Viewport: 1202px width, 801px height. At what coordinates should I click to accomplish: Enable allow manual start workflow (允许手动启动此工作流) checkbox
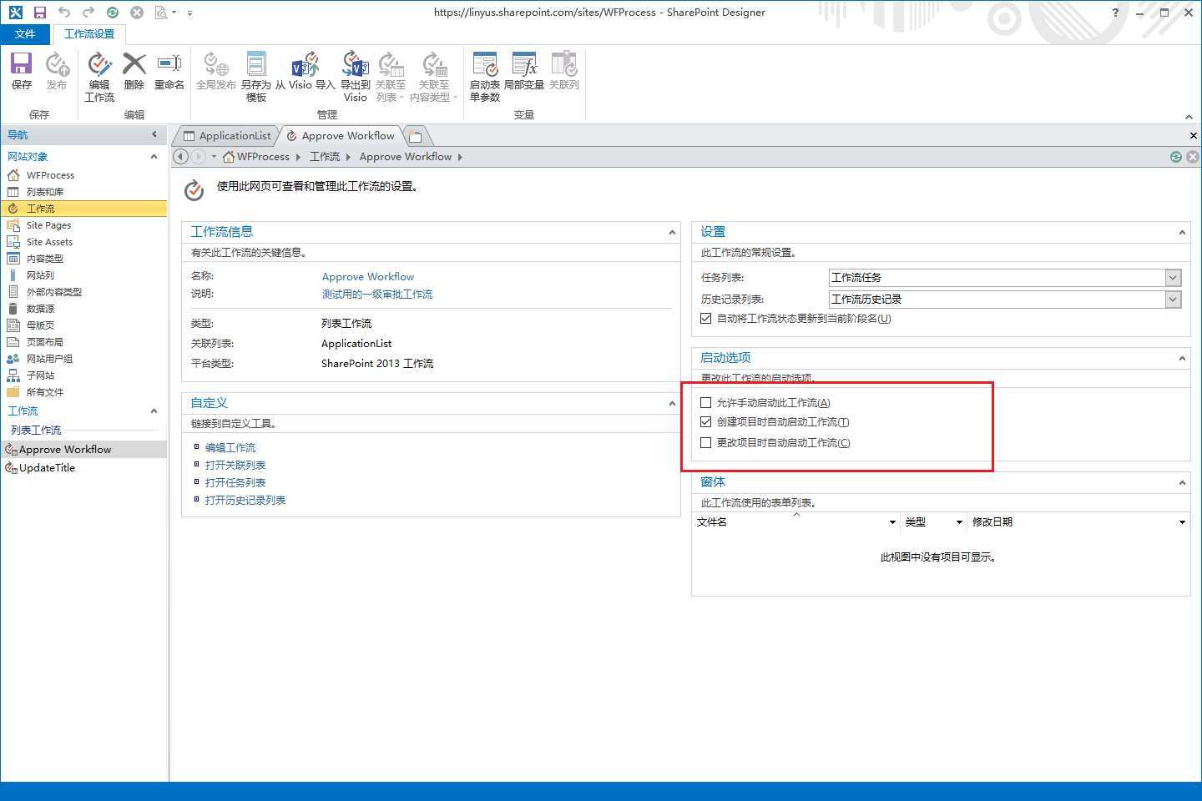coord(706,402)
